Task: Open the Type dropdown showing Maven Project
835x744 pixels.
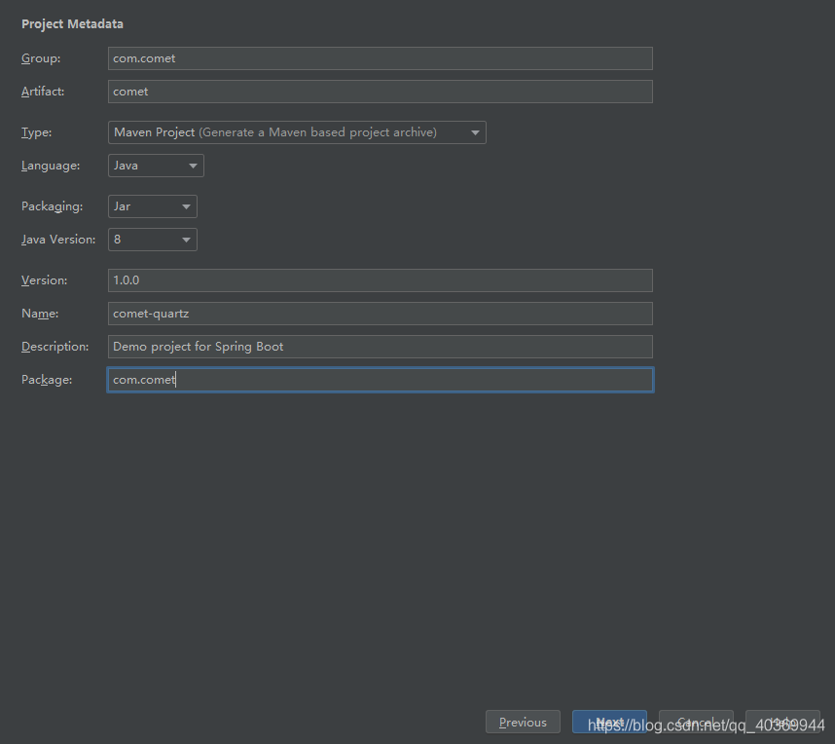Action: pyautogui.click(x=297, y=132)
